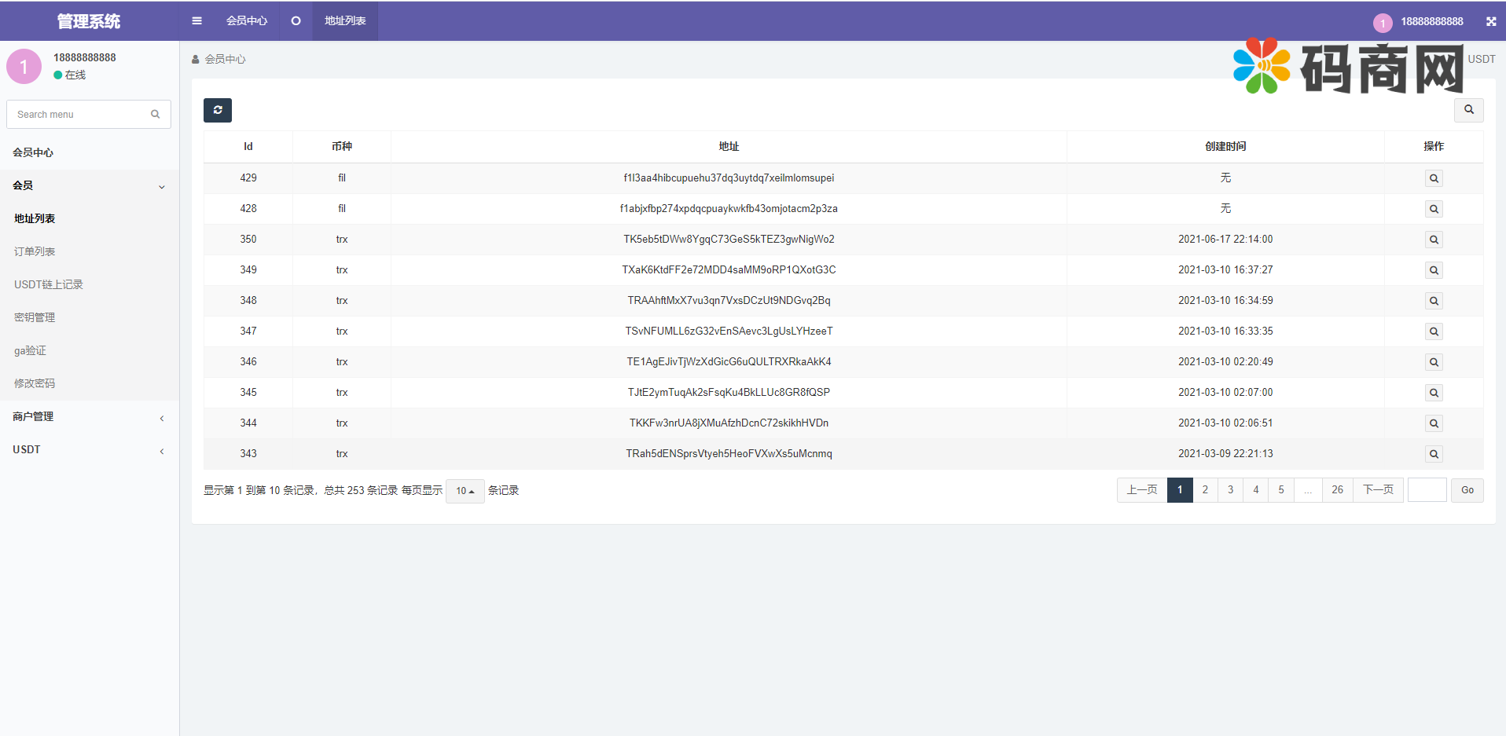This screenshot has width=1506, height=736.
Task: Open the table search magnifier button
Action: 1468,110
